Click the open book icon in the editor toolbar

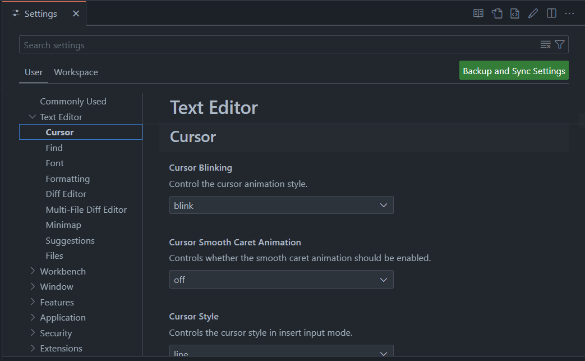[478, 13]
